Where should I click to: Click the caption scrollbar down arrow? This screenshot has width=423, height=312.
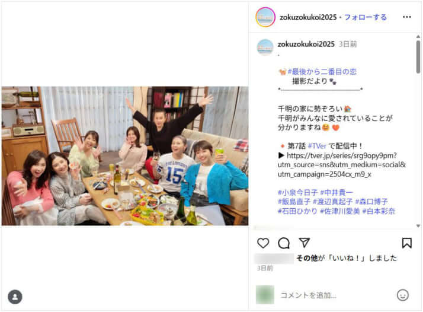pos(418,226)
